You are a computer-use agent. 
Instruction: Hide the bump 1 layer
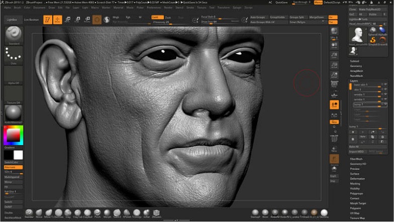pos(385,104)
